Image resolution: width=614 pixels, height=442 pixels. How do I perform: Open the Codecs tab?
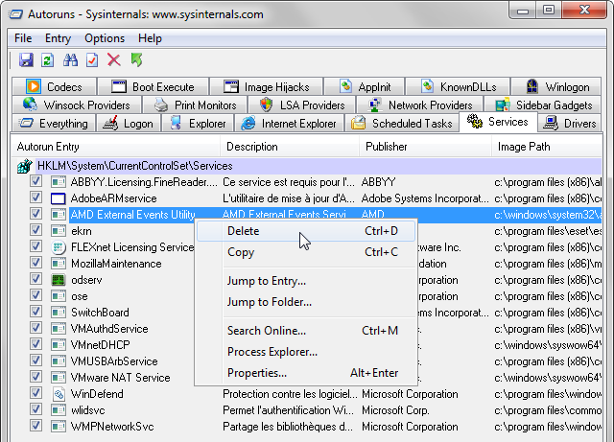[x=54, y=86]
